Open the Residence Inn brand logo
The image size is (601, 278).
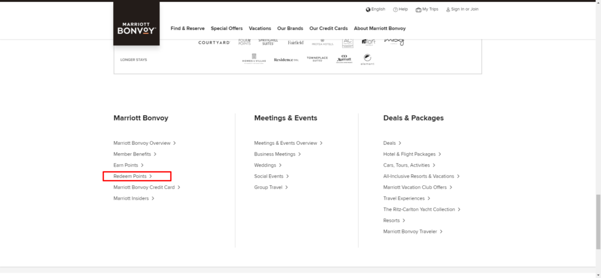click(x=286, y=60)
